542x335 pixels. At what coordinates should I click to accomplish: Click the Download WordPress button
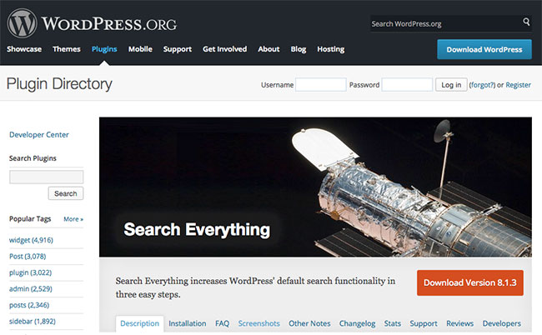point(484,49)
